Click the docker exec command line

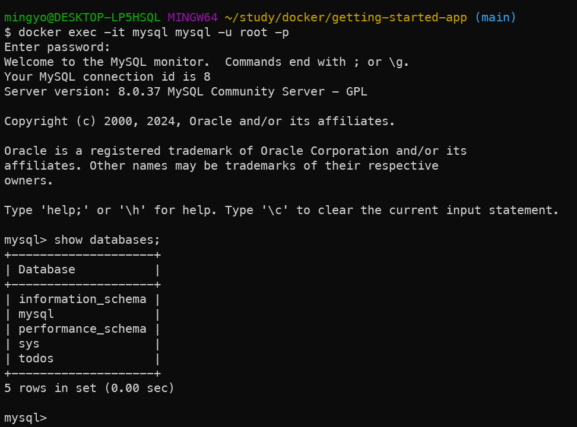coord(147,33)
